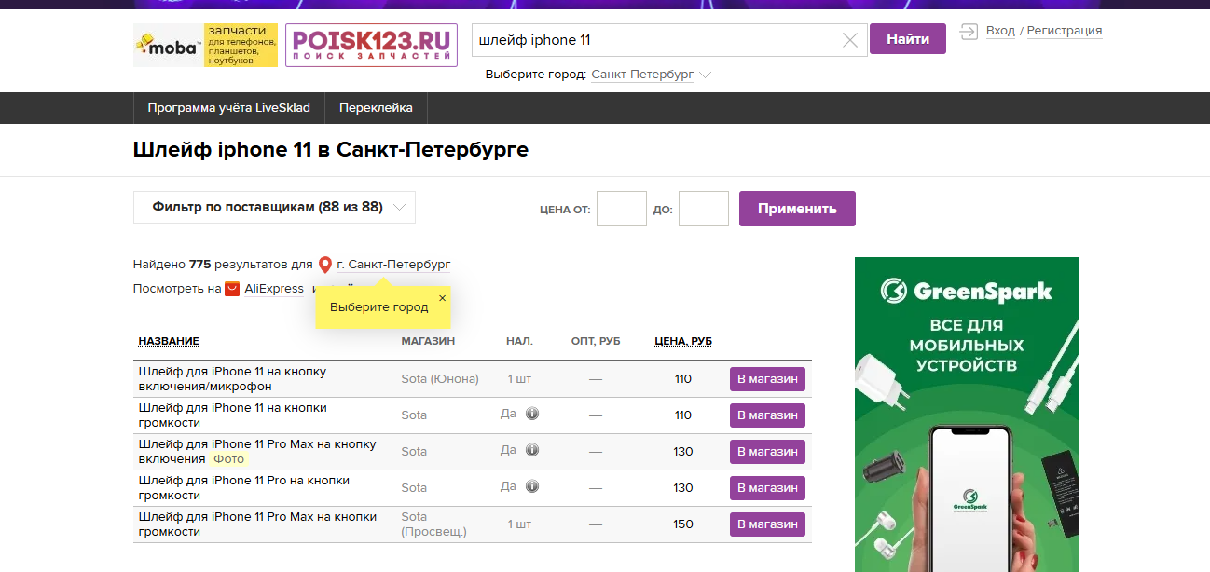Focus the ДО price input field
Screen dimensions: 1210x572
(704, 209)
